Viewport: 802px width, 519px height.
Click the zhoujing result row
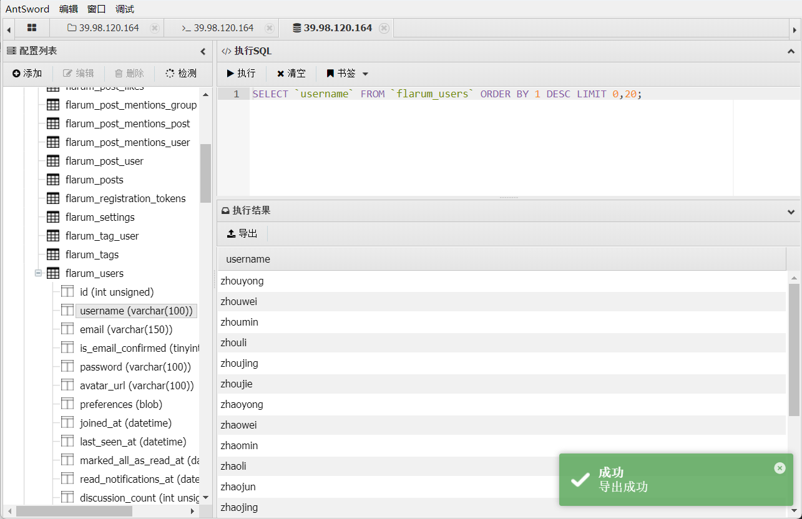pos(502,364)
